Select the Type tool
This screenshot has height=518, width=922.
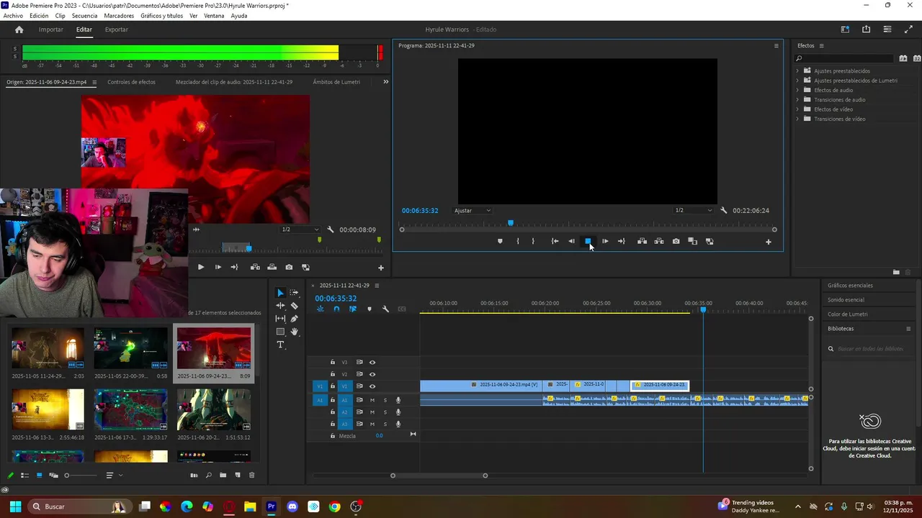(280, 345)
